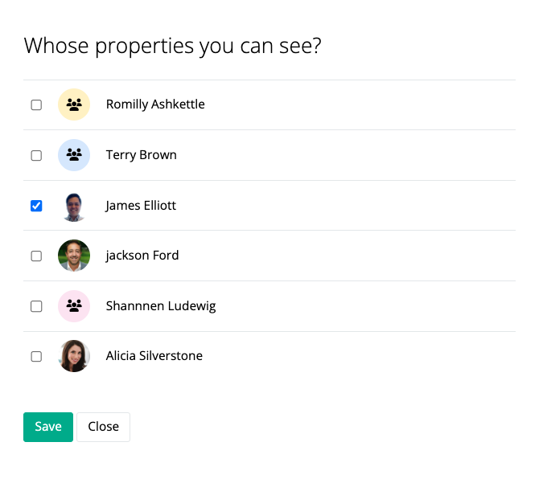Viewport: 539px width, 479px height.
Task: Uncheck the James Elliott checkbox
Action: coord(36,206)
